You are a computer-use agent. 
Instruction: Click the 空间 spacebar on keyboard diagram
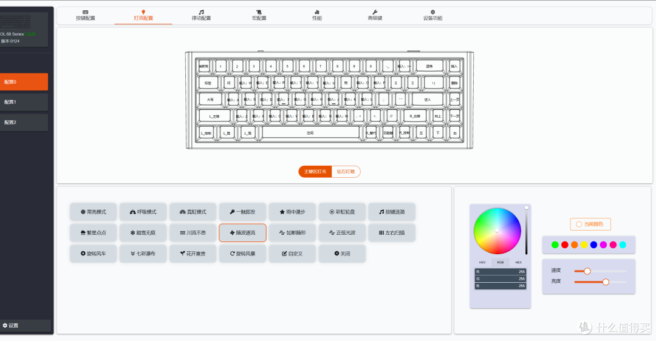[x=310, y=133]
